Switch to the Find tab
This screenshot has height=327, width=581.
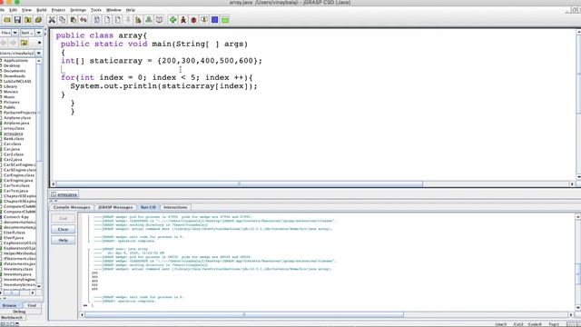pos(32,305)
